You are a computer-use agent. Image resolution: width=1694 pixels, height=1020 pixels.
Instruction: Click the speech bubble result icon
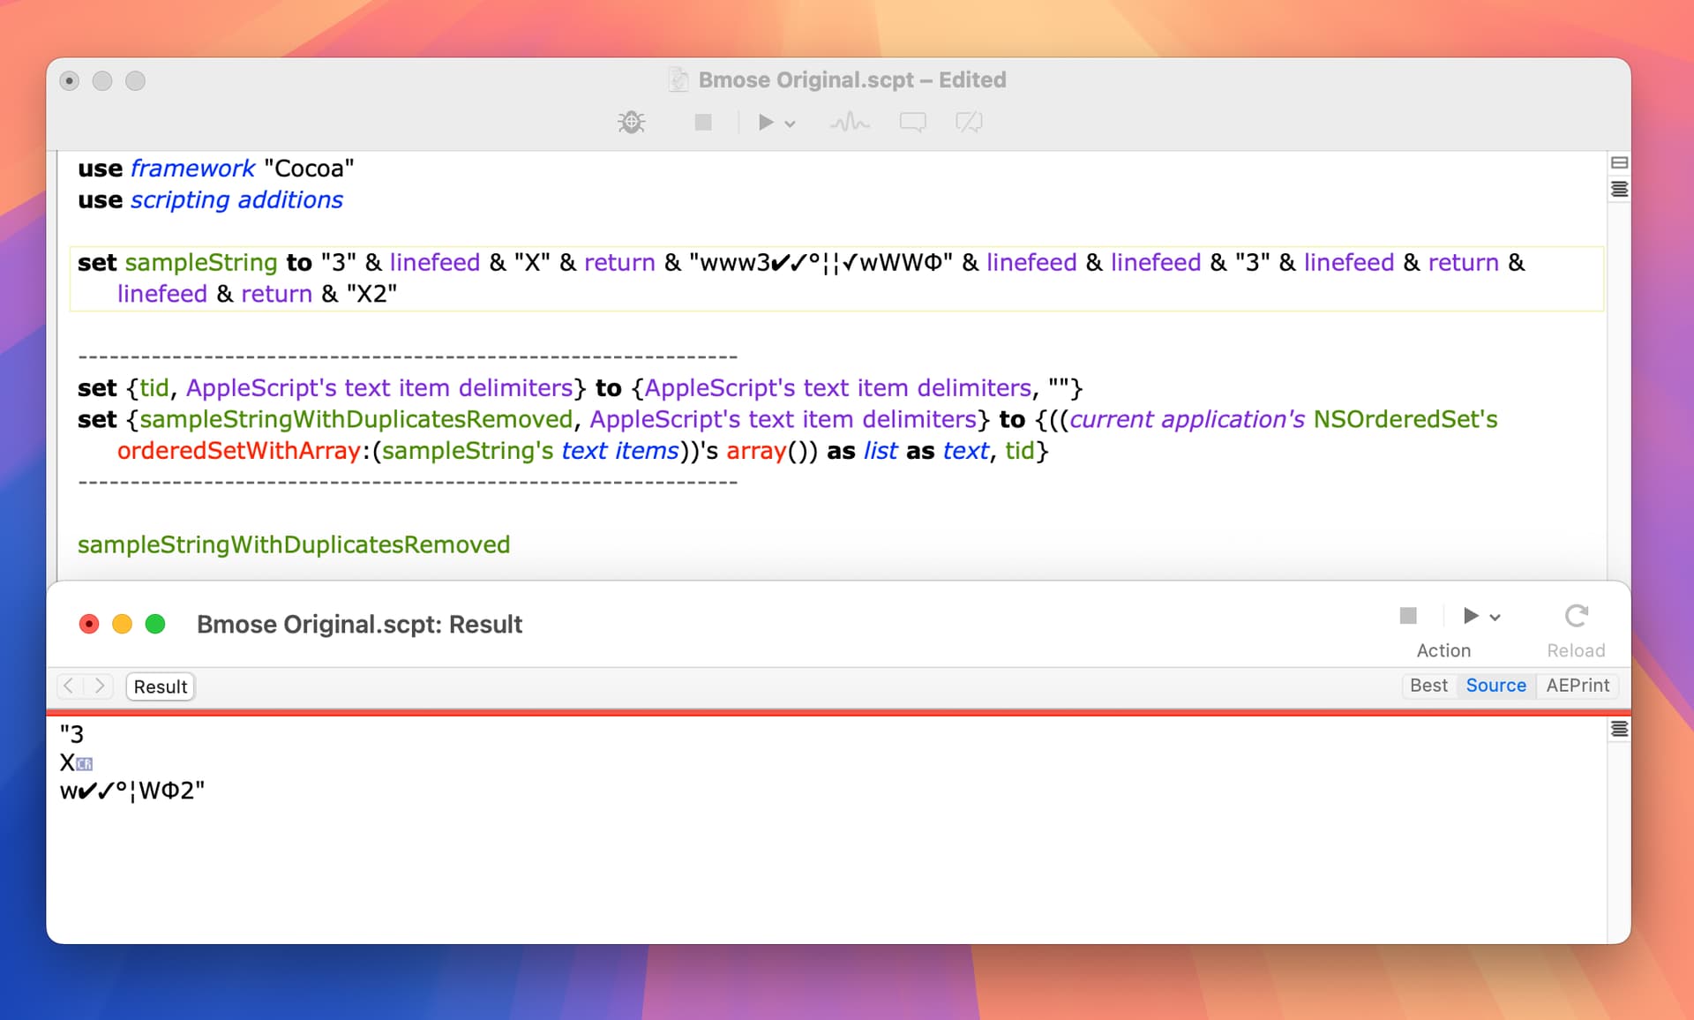913,123
